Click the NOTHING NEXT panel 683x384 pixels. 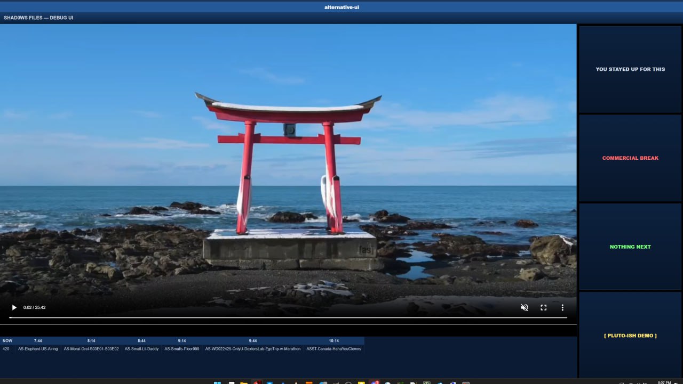[630, 247]
